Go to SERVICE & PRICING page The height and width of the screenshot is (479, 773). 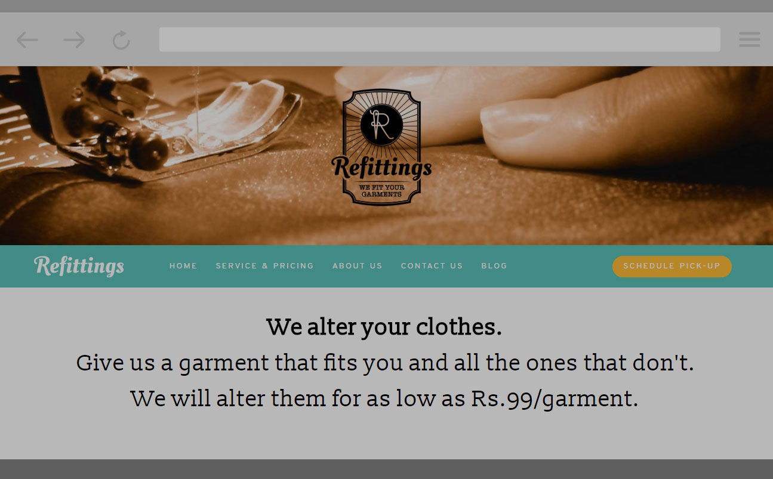click(x=264, y=266)
